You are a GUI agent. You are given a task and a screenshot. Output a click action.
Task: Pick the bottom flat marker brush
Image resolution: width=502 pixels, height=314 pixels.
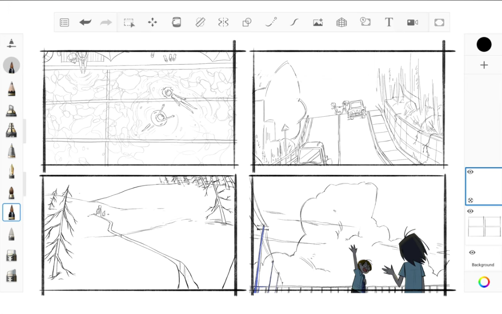tap(11, 276)
